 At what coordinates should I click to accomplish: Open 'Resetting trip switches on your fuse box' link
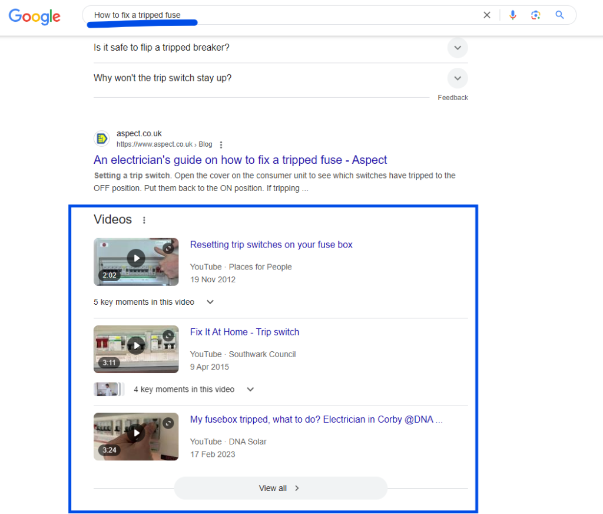click(x=271, y=245)
